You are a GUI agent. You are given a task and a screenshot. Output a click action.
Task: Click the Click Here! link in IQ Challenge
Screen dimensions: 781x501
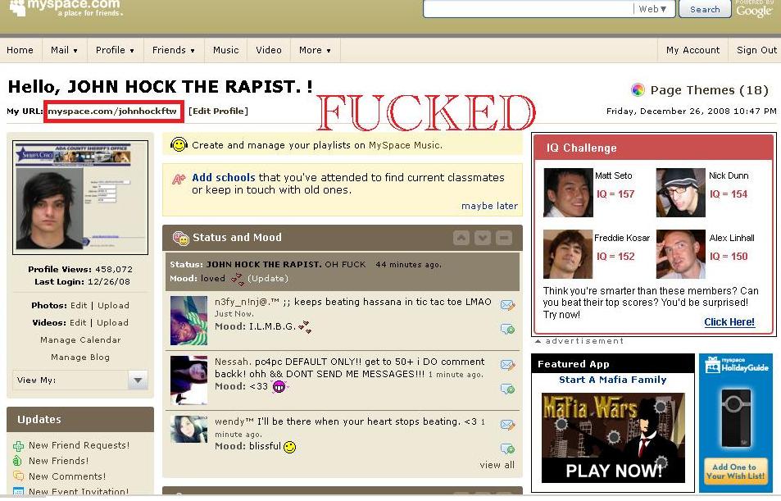(x=729, y=322)
